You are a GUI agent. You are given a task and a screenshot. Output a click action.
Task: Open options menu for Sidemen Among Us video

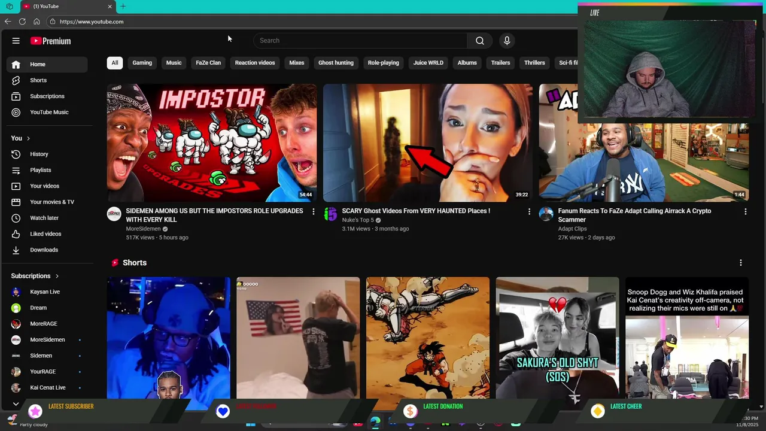(314, 212)
